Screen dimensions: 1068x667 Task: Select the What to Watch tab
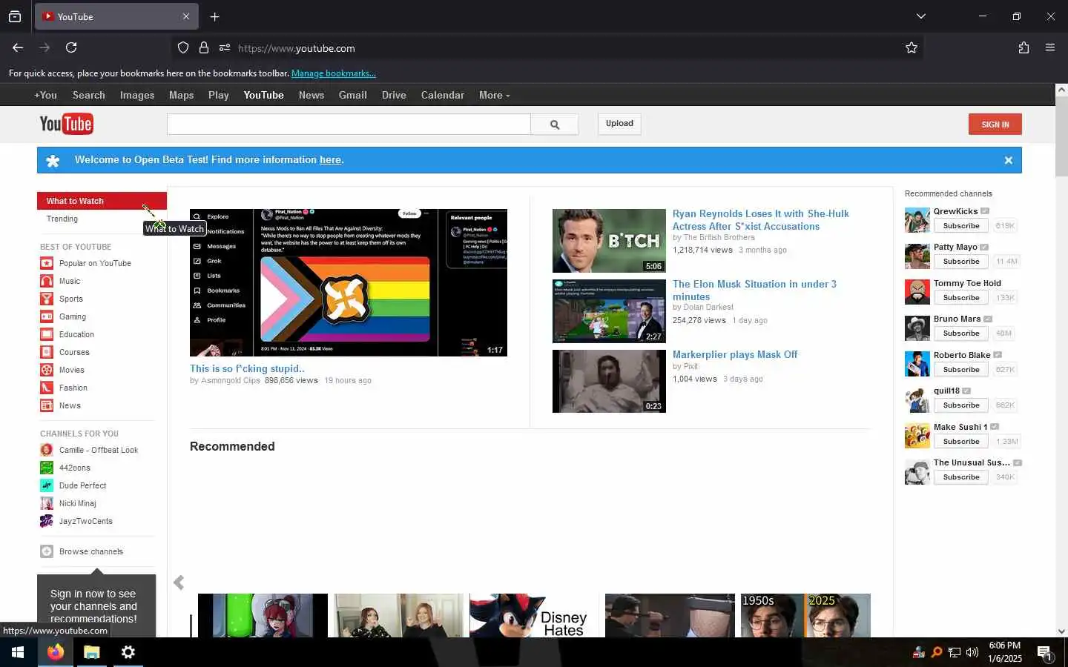(x=102, y=201)
